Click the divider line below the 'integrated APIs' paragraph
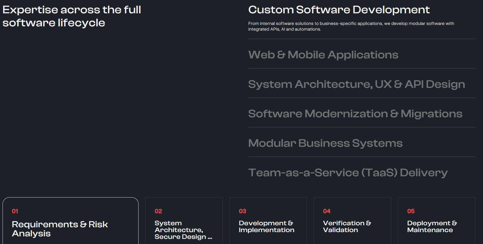Screen dimensions: 483x244 pos(361,39)
